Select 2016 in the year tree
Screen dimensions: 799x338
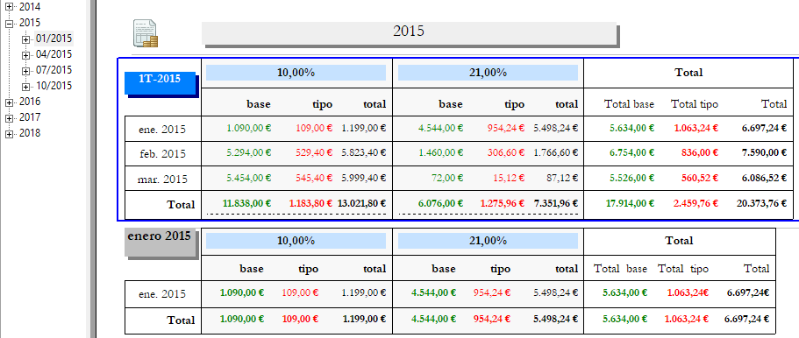coord(30,102)
